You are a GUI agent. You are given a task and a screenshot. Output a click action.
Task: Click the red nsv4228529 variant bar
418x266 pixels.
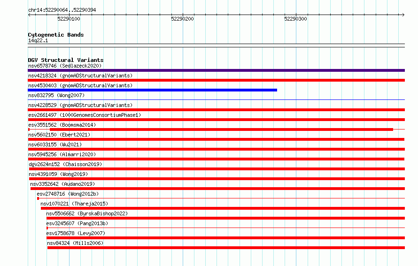tap(216, 110)
